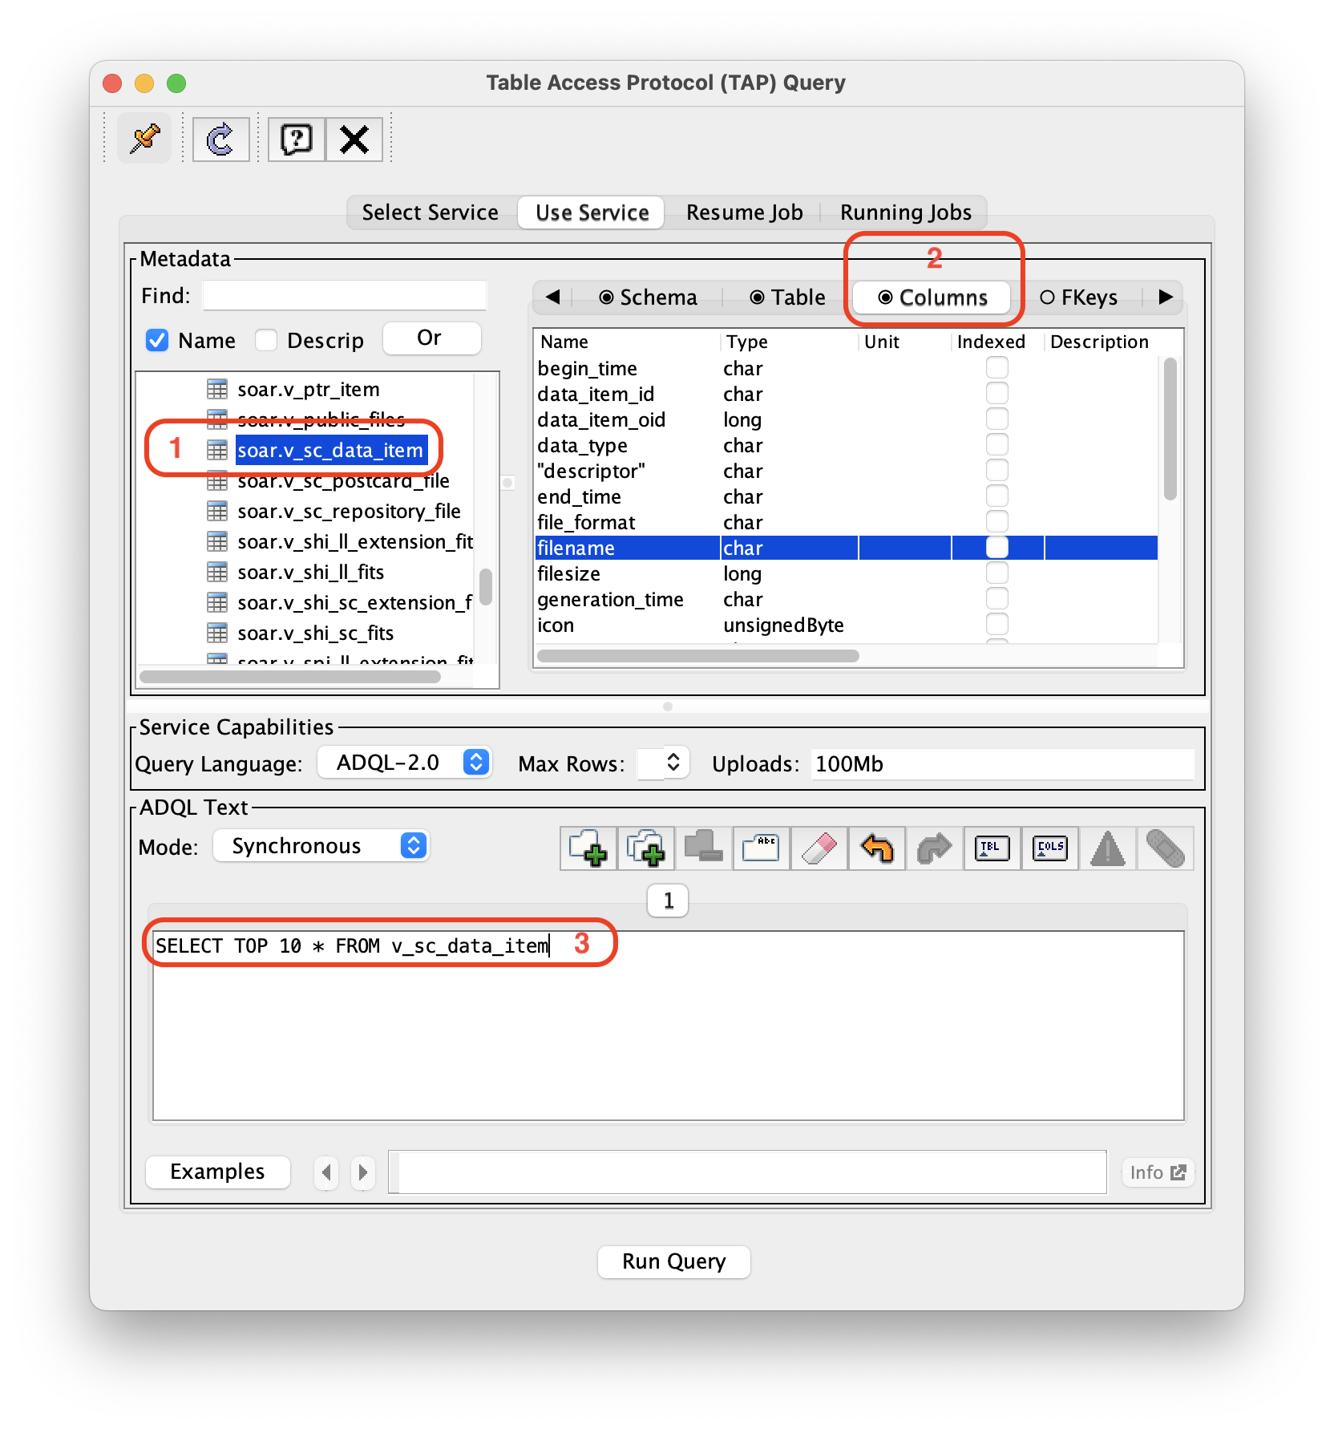1334x1429 pixels.
Task: Click the reload metadata icon
Action: pos(220,139)
